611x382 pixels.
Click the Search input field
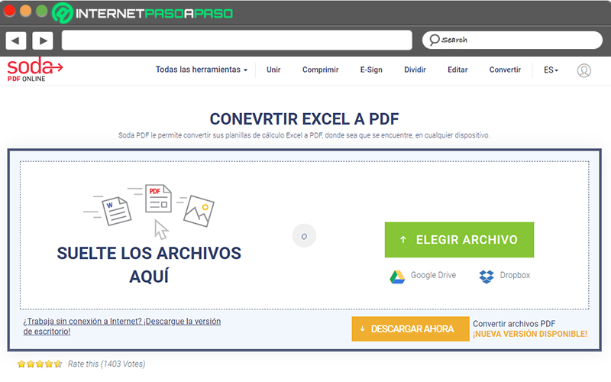(x=512, y=40)
